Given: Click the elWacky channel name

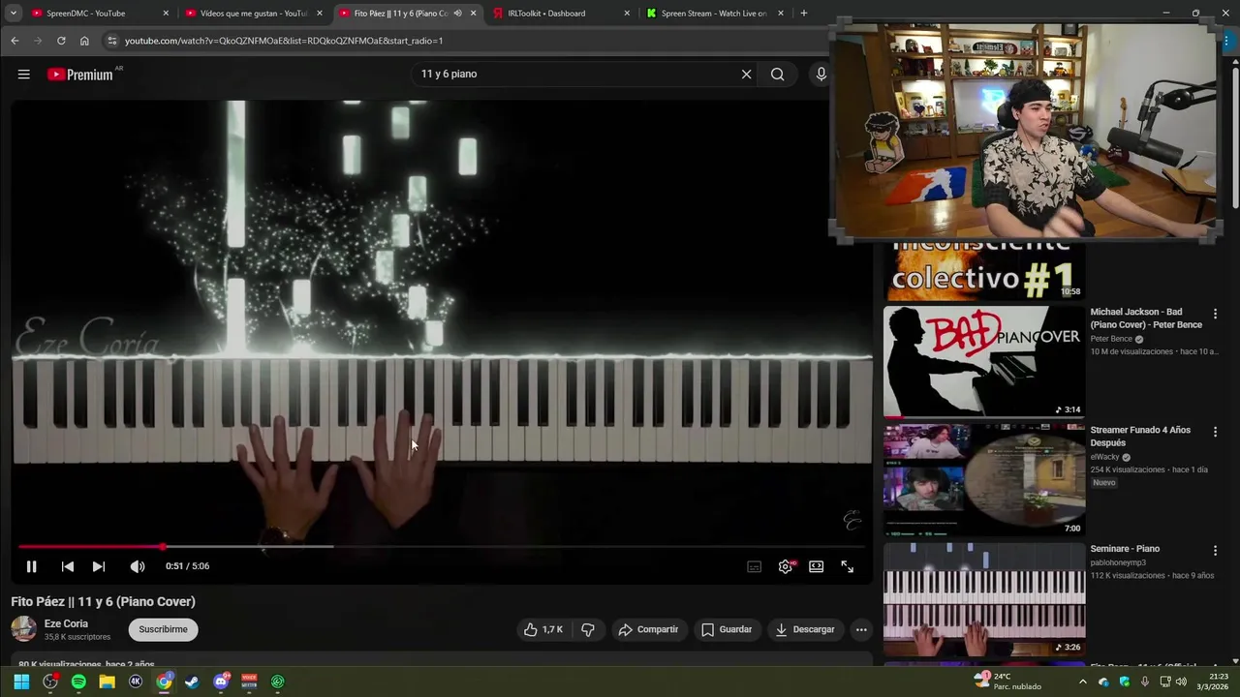Looking at the screenshot, I should (1105, 457).
